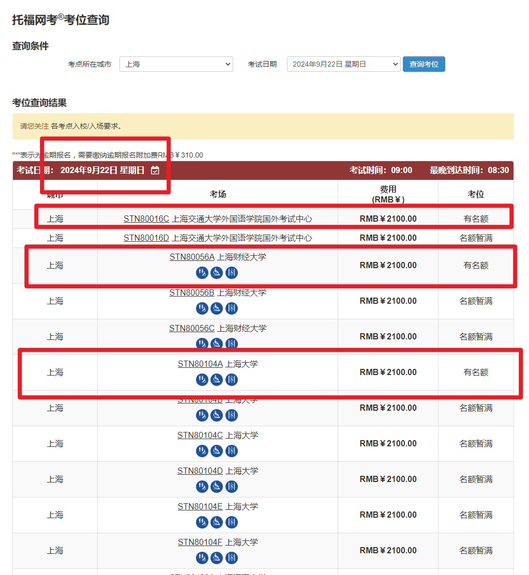
Task: Follow the STN80056B test center link
Action: (x=192, y=292)
